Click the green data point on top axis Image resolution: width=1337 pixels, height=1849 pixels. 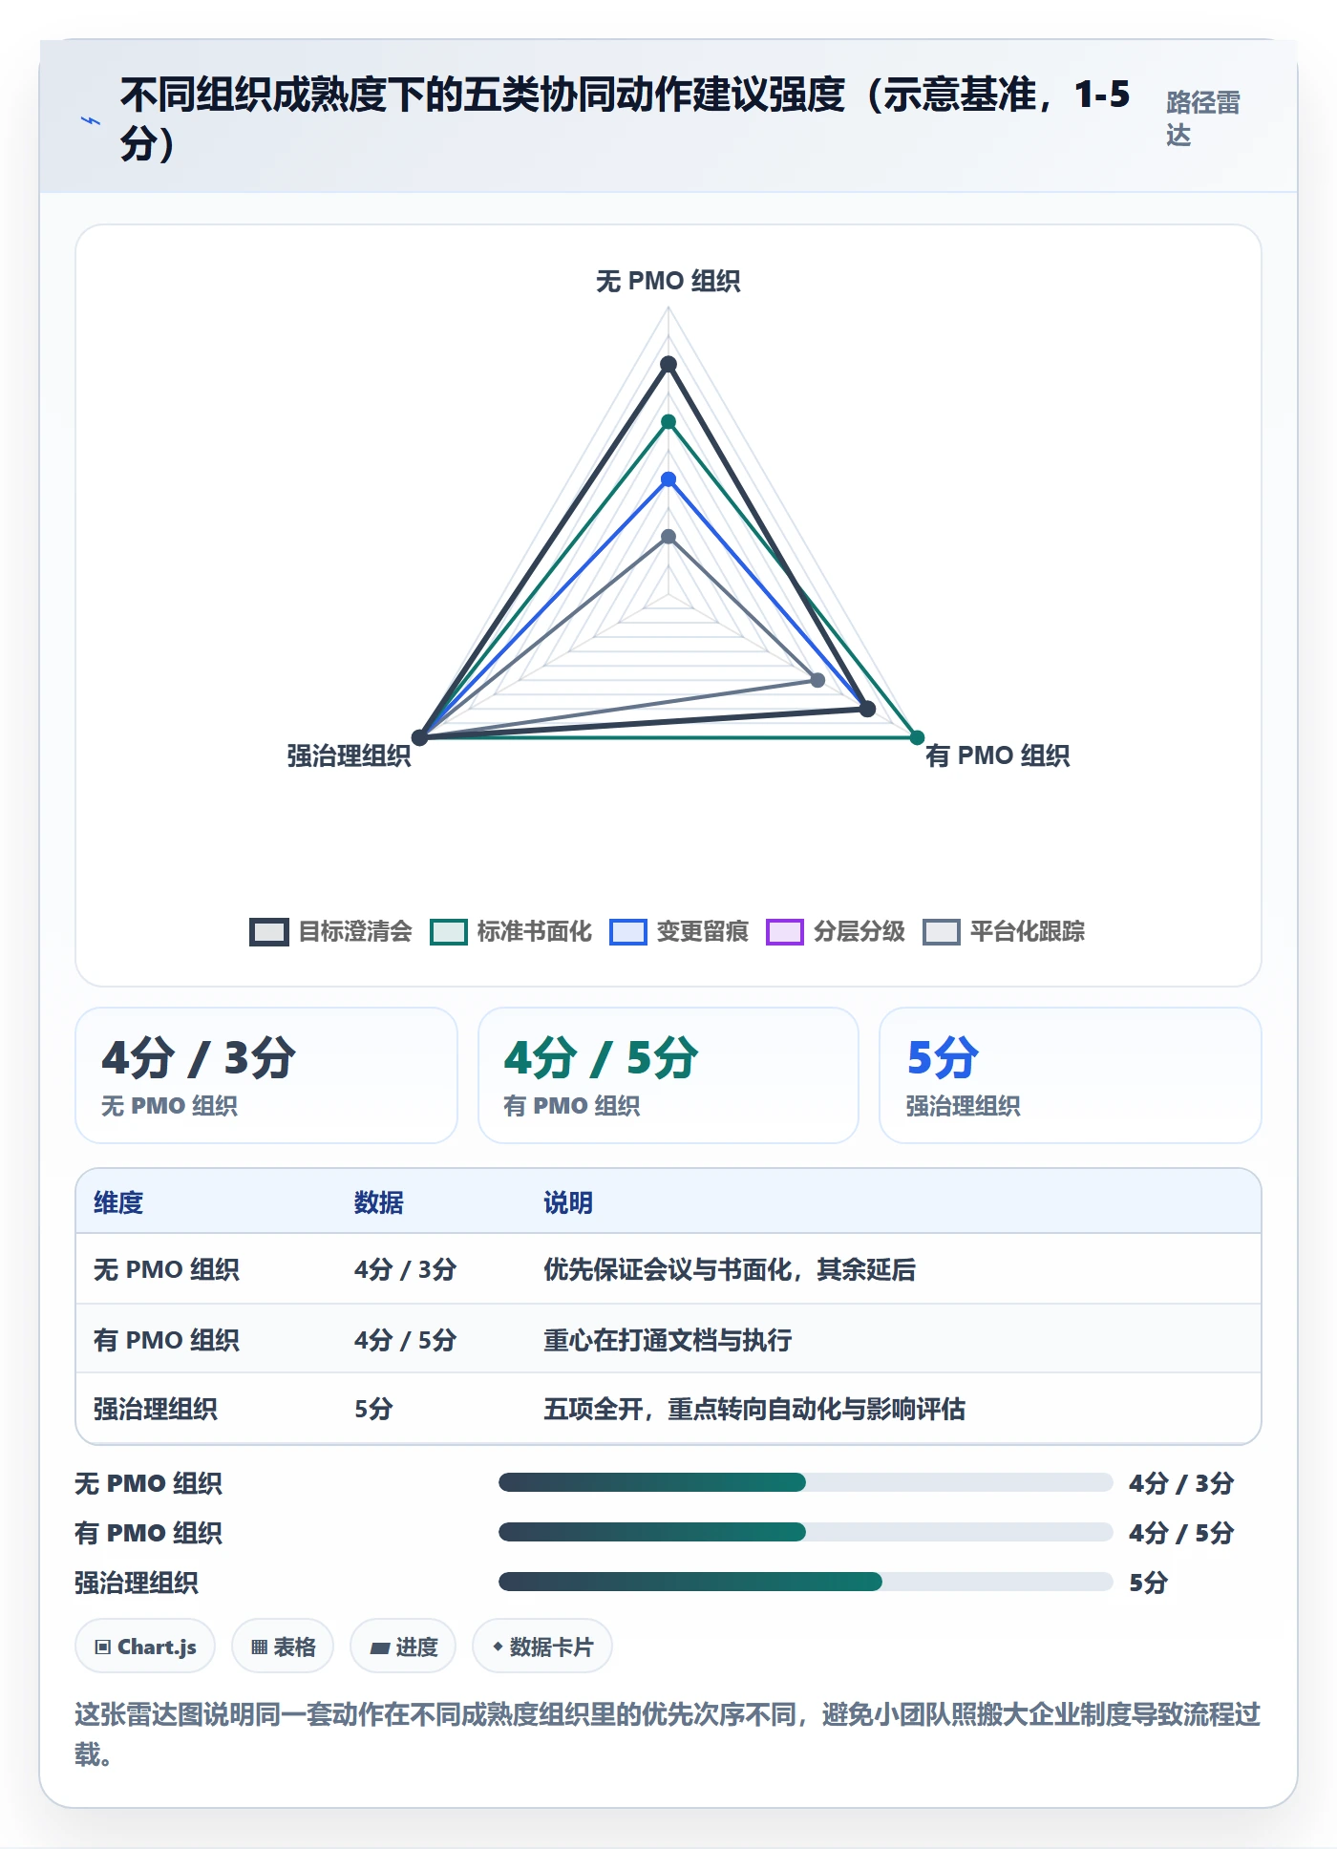[668, 422]
